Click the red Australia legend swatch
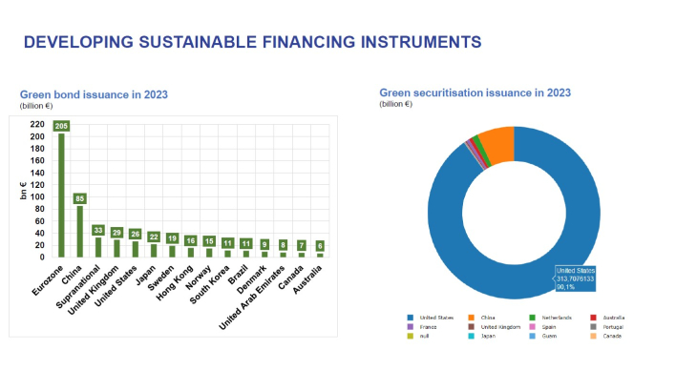Image resolution: width=697 pixels, height=391 pixels. point(593,318)
